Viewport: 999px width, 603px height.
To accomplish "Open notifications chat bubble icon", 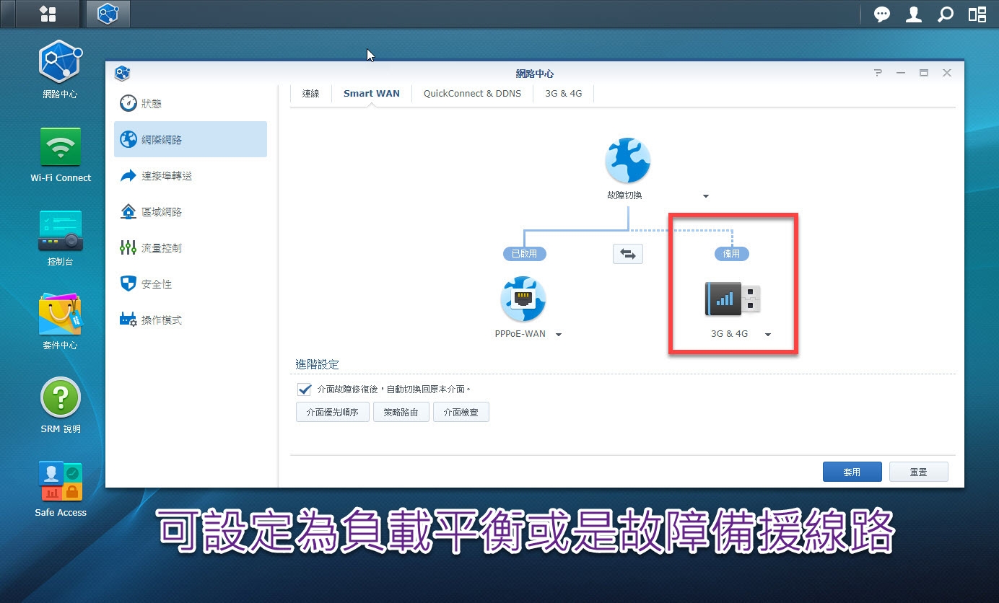I will pyautogui.click(x=882, y=14).
